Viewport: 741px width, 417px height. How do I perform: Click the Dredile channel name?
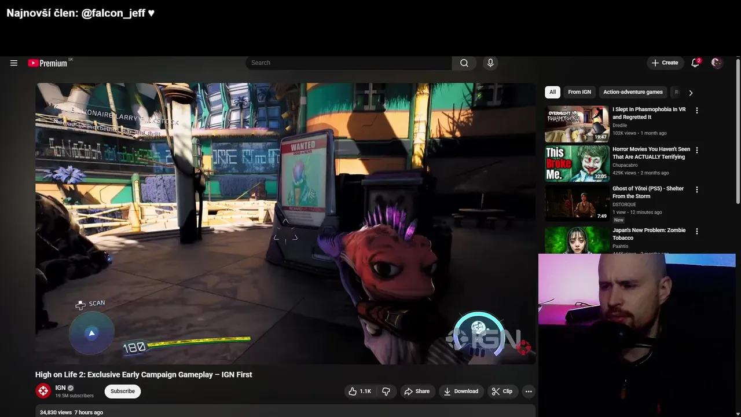coord(620,125)
